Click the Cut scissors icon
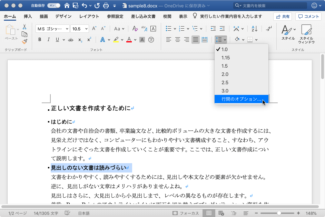This screenshot has width=325, height=217. click(x=24, y=27)
